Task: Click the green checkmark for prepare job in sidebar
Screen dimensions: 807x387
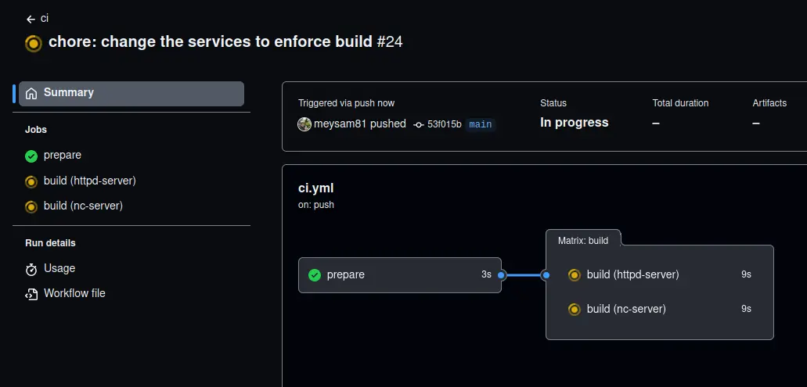Action: (31, 156)
